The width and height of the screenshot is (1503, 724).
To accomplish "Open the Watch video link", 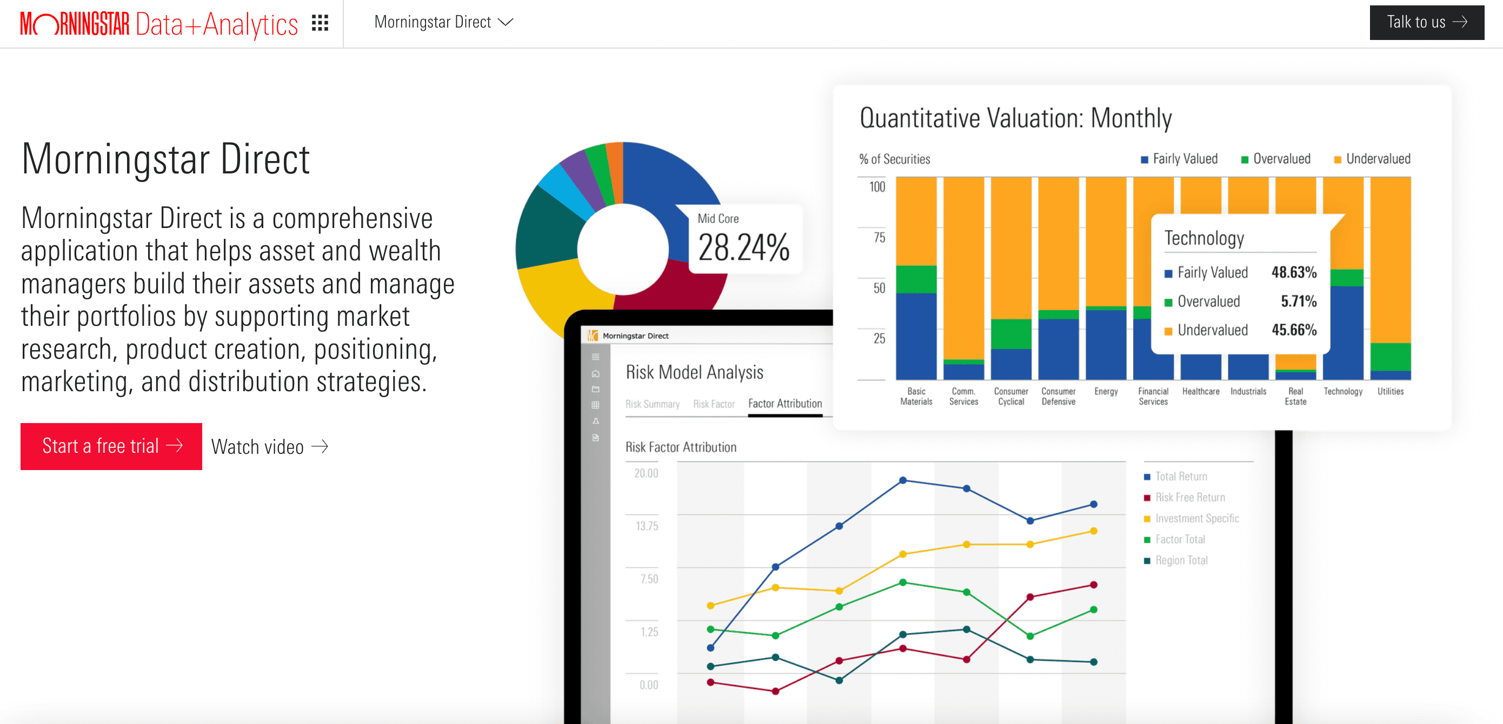I will [270, 446].
